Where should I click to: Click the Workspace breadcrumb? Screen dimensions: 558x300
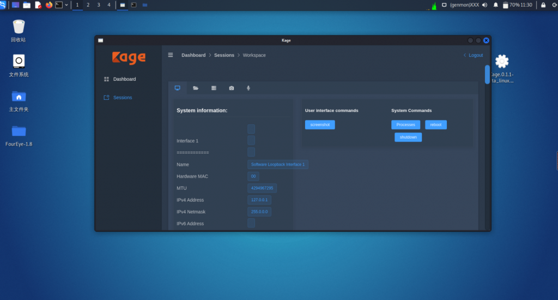[x=254, y=55]
